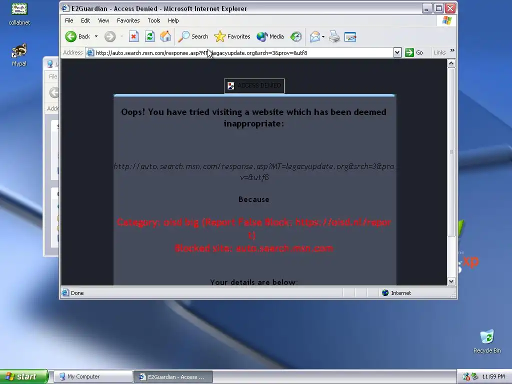Open the History clock icon
Viewport: 512px width, 384px height.
296,36
